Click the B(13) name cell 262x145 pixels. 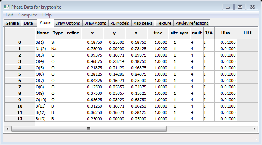click(x=43, y=119)
